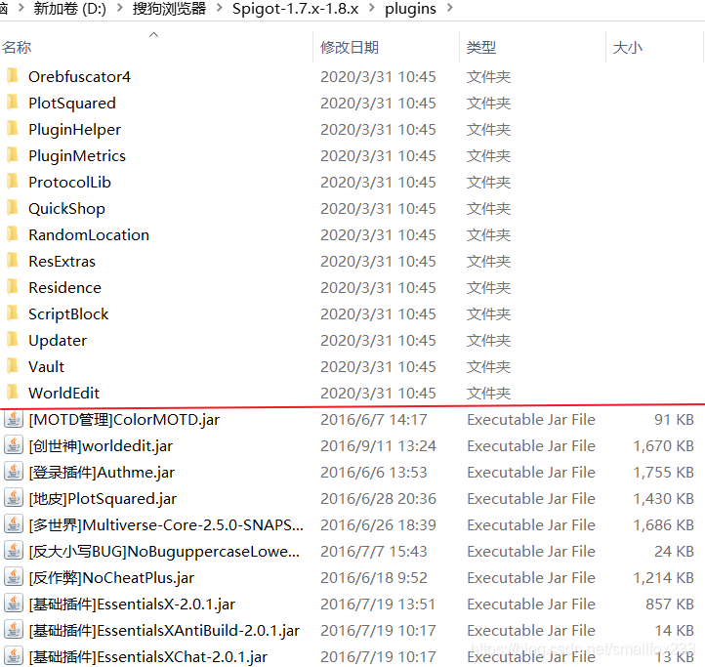Click the Residence folder icon
Image resolution: width=705 pixels, height=667 pixels.
[x=13, y=287]
